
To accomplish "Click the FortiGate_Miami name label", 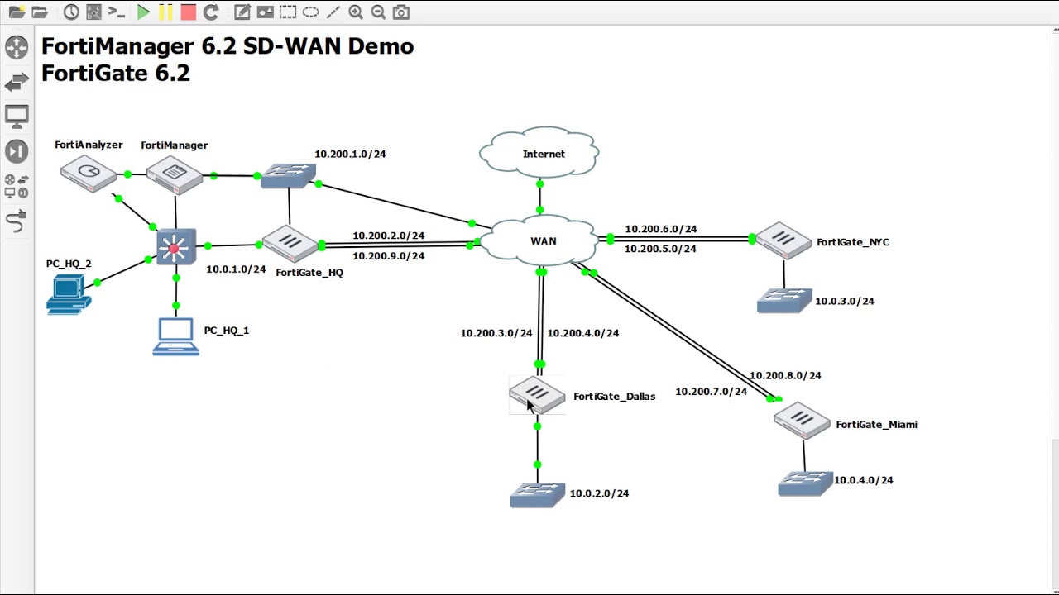I will (x=876, y=425).
